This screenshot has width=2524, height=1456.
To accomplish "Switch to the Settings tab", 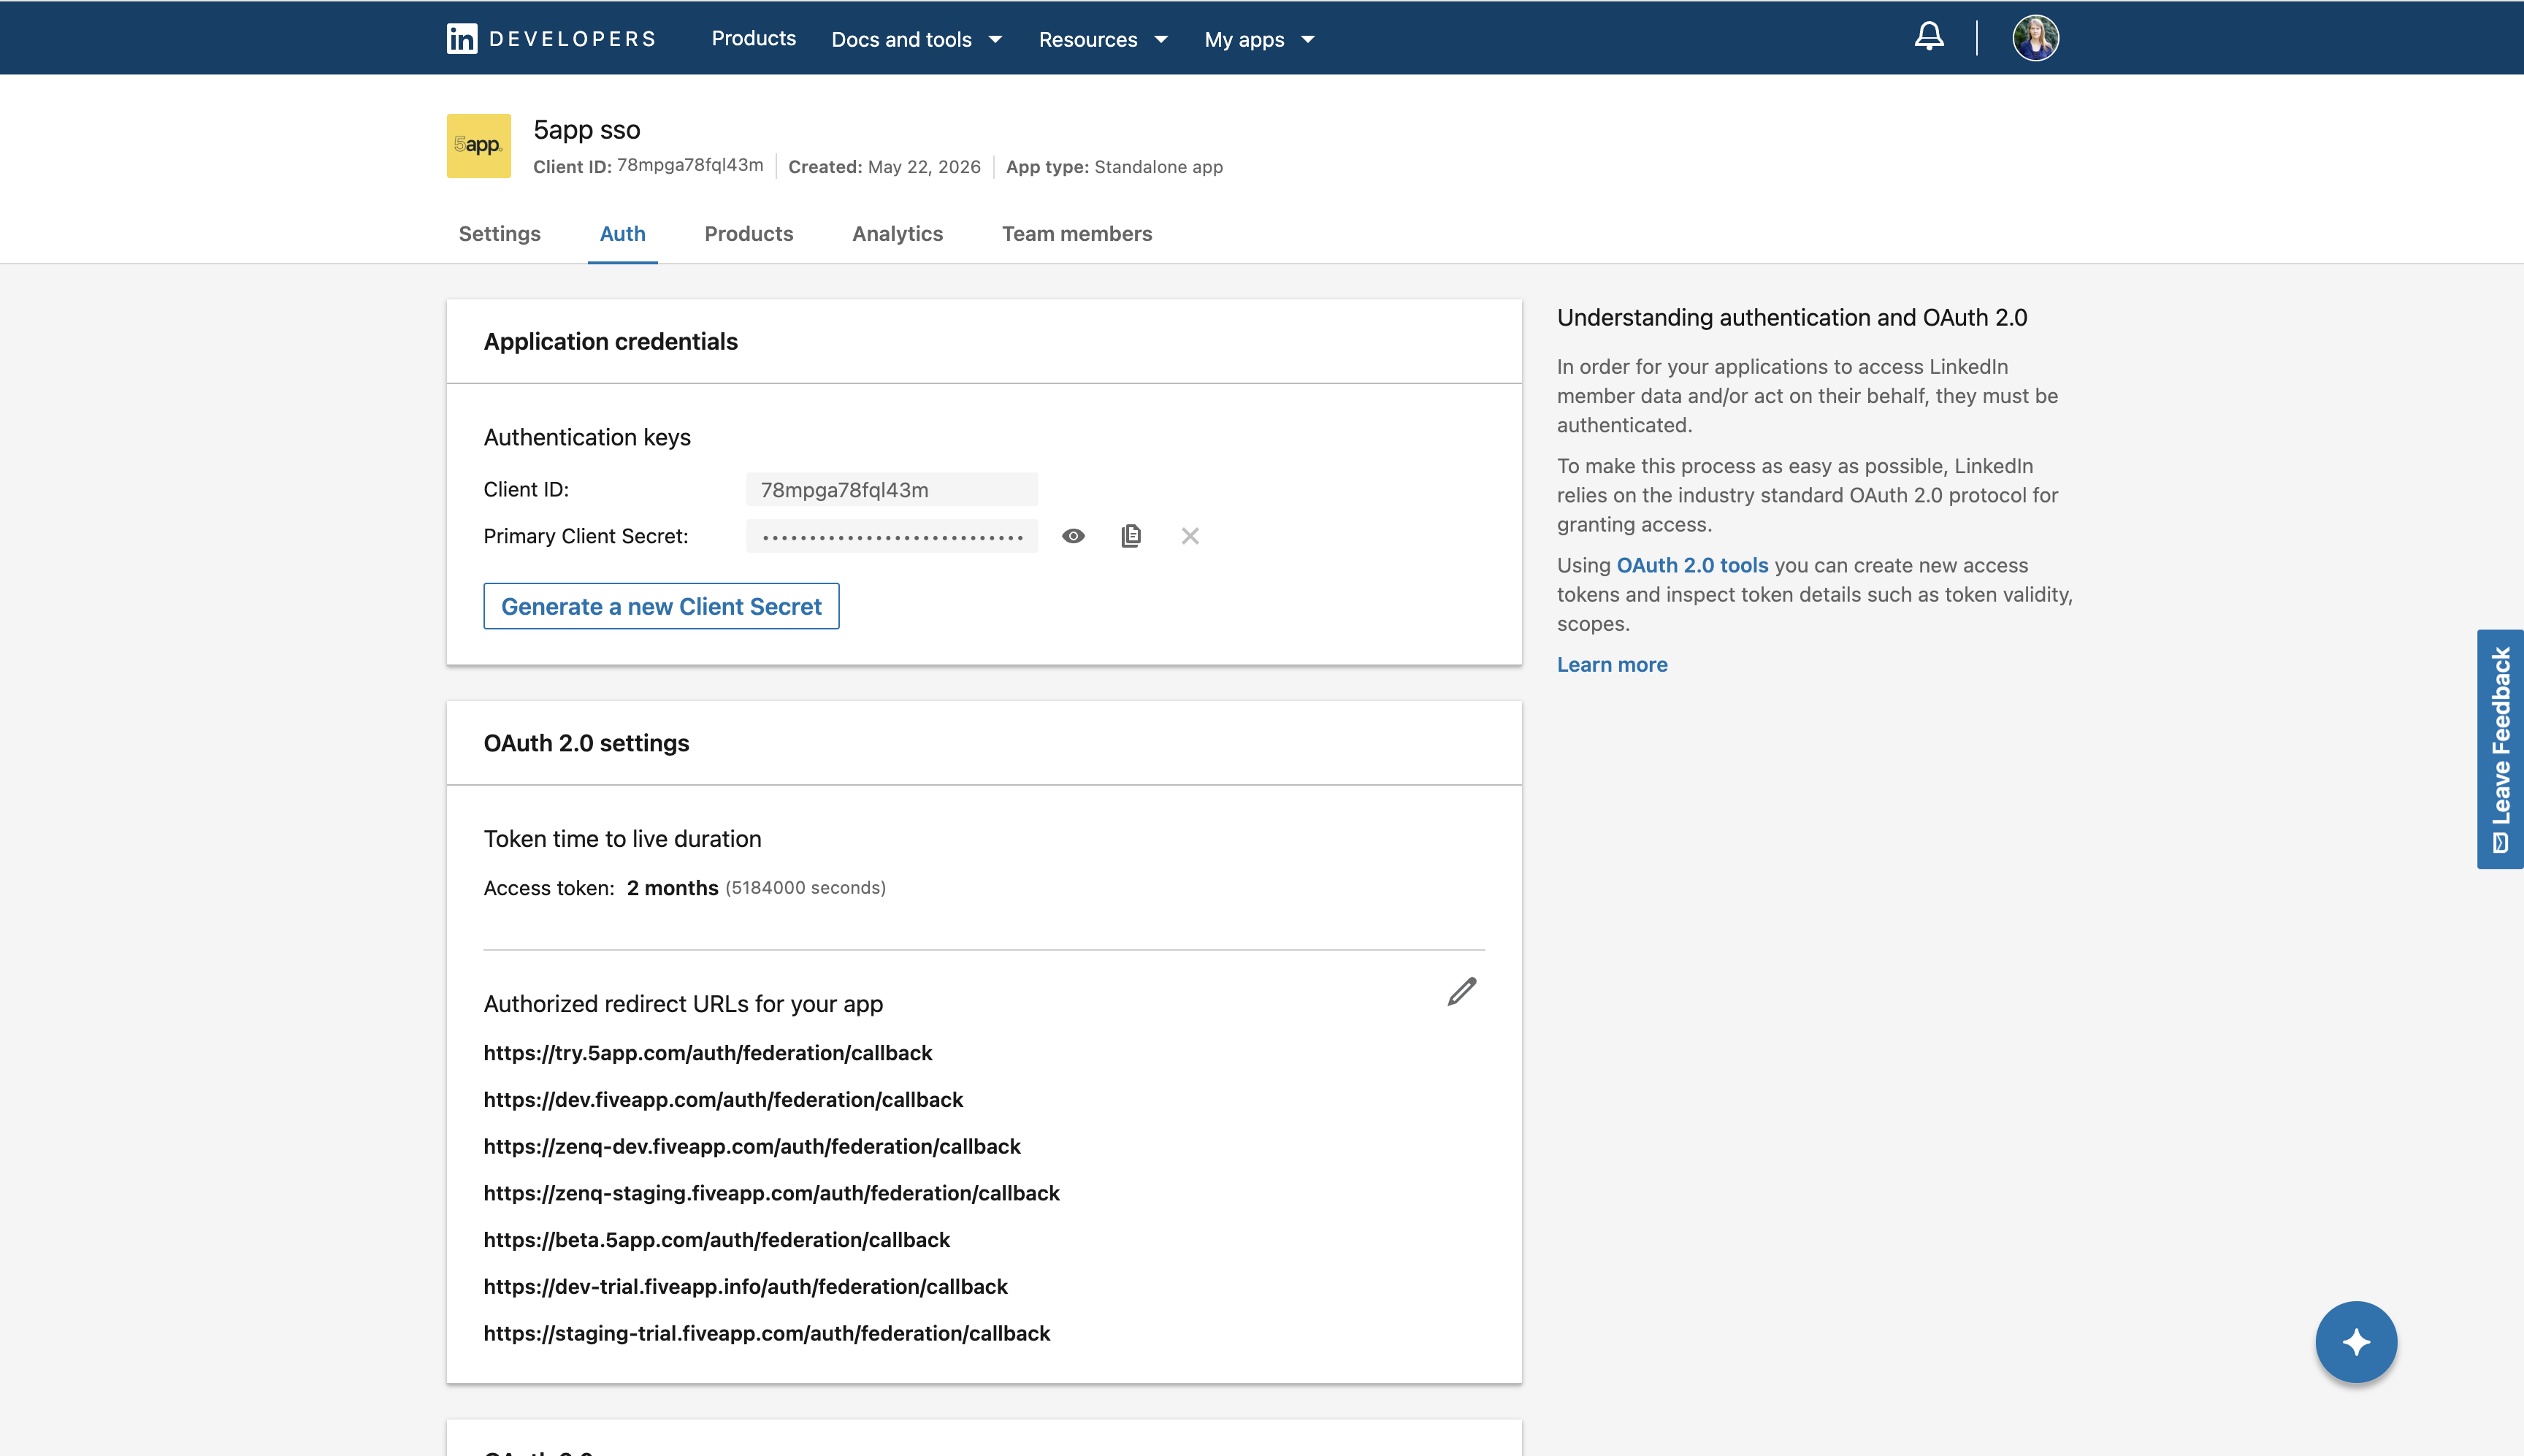I will (499, 234).
